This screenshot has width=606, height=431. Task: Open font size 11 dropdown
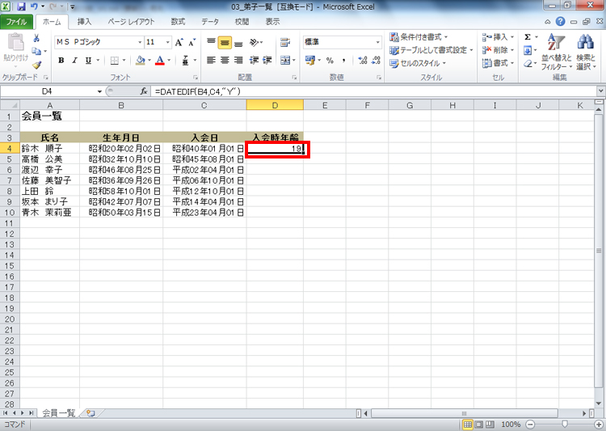168,42
